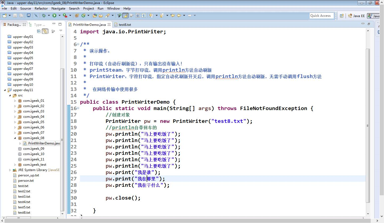The image size is (384, 223).
Task: Create a new Java class icon
Action: (x=83, y=15)
